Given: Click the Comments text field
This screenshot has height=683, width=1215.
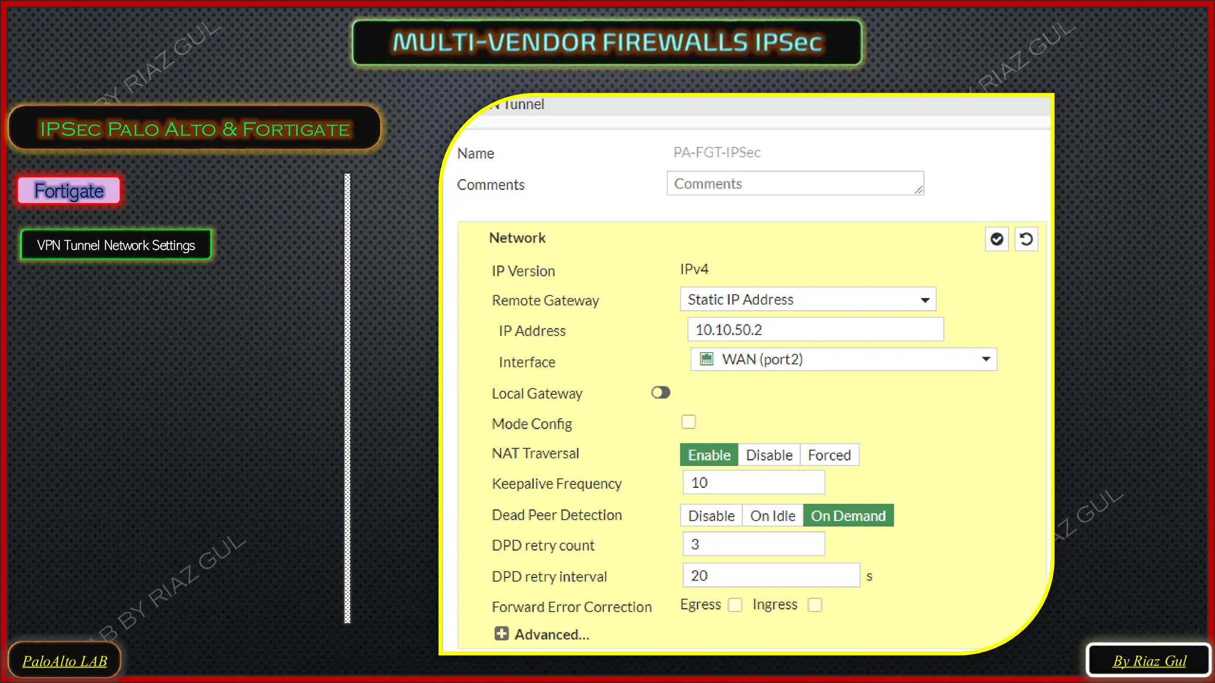Looking at the screenshot, I should click(x=795, y=183).
